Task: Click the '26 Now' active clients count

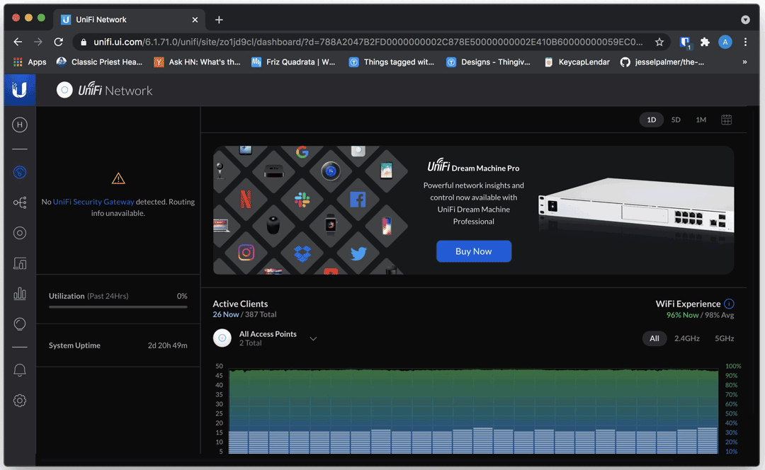Action: (x=226, y=314)
